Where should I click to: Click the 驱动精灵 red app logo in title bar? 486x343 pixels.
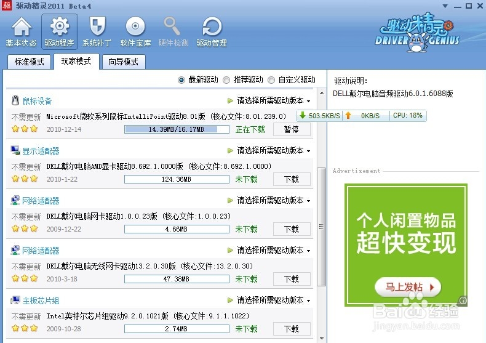7,6
